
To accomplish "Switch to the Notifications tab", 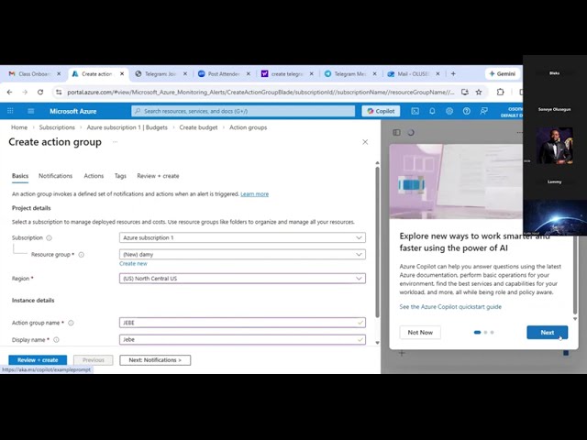I will coord(55,176).
